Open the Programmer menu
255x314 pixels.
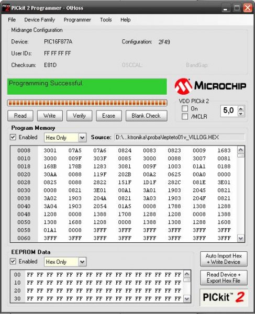77,20
